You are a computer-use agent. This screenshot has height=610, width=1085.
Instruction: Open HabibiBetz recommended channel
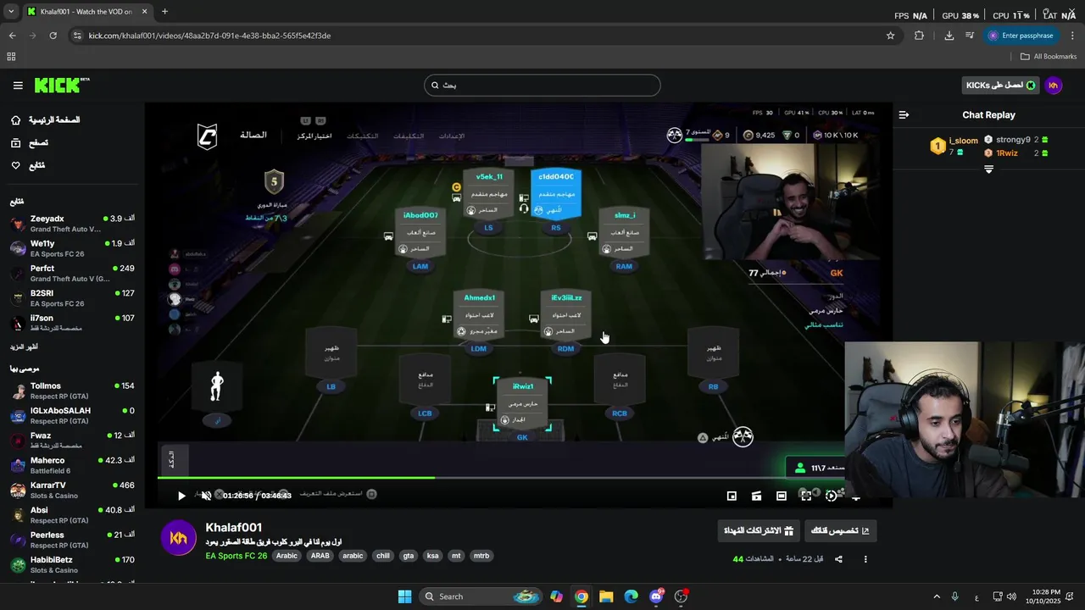[72, 564]
